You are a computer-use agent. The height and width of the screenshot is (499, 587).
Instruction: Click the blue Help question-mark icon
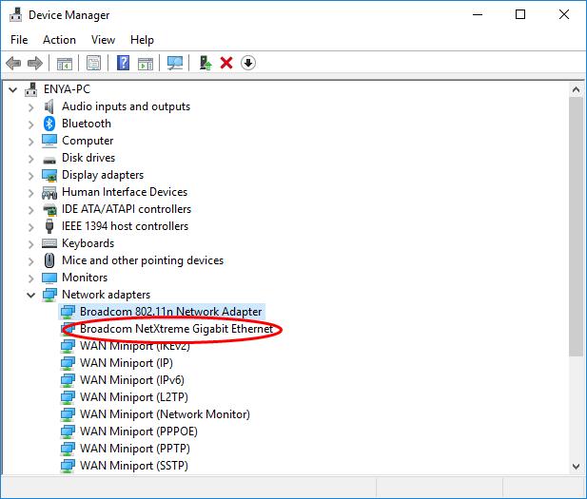pos(123,63)
